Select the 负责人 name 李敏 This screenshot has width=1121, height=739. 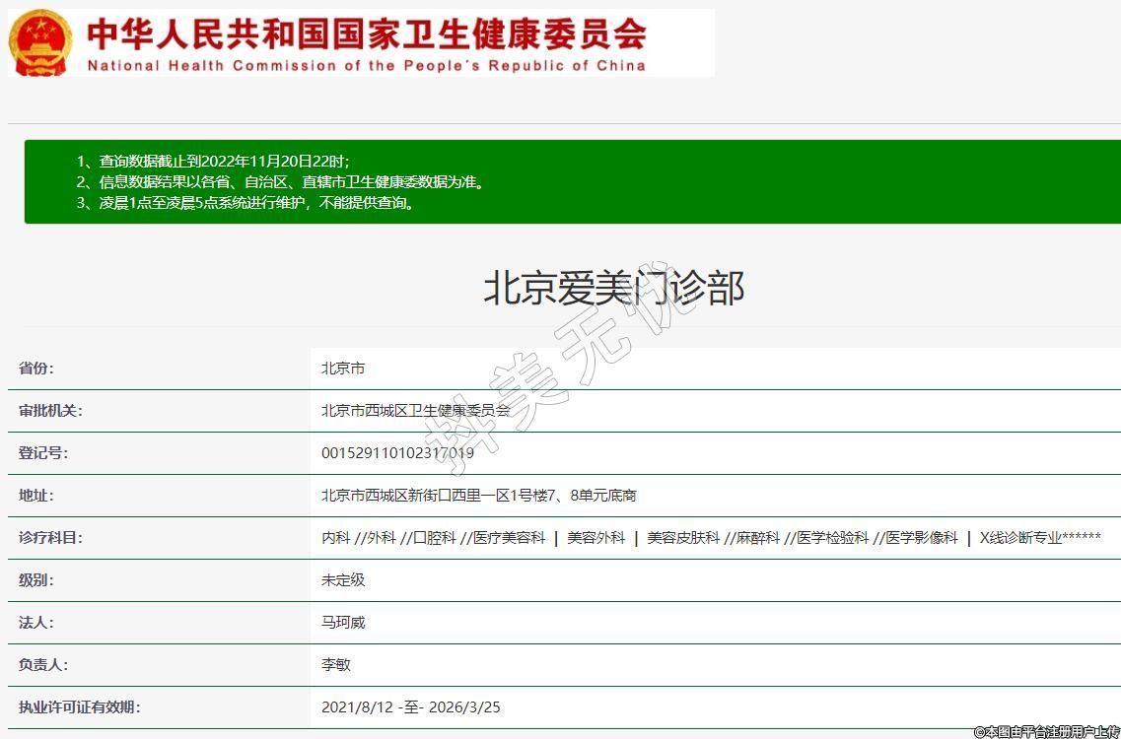point(336,665)
